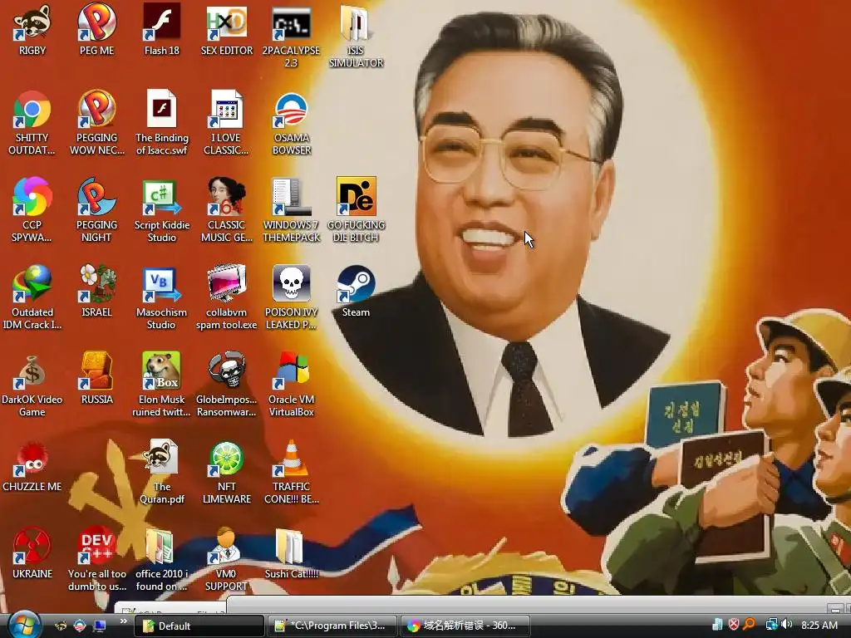Open the PEGGING WOW NEC... shortcut
Screen dimensions: 851x638
[x=96, y=123]
